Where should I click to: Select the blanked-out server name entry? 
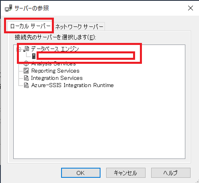86,56
